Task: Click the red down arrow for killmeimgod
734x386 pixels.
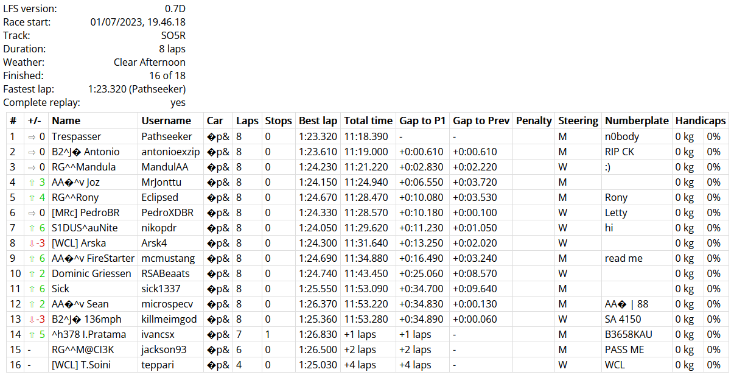Action: point(32,319)
